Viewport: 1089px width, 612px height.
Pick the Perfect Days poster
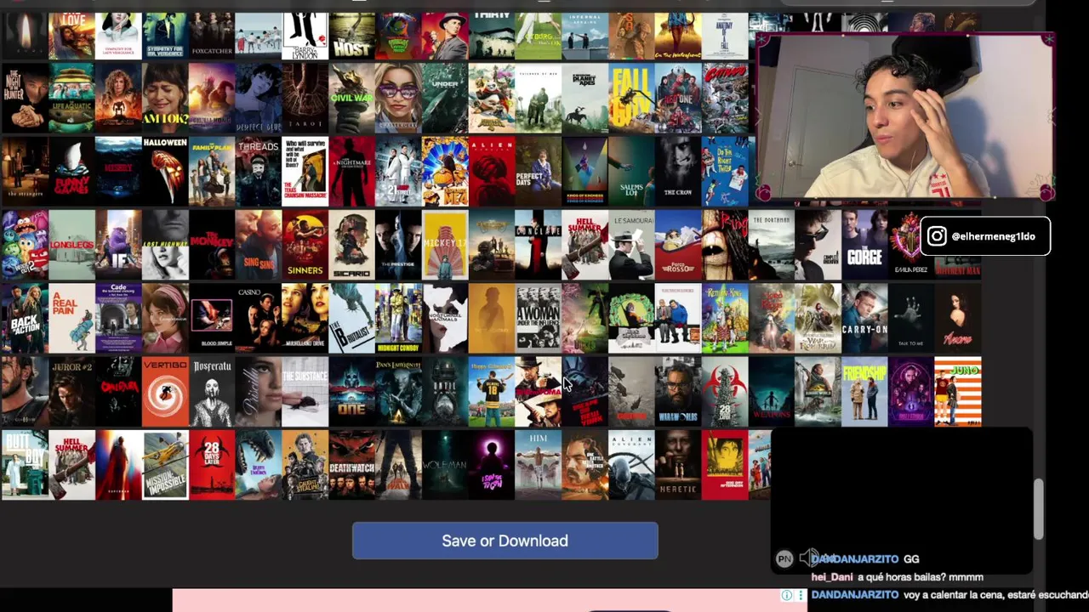click(x=538, y=172)
